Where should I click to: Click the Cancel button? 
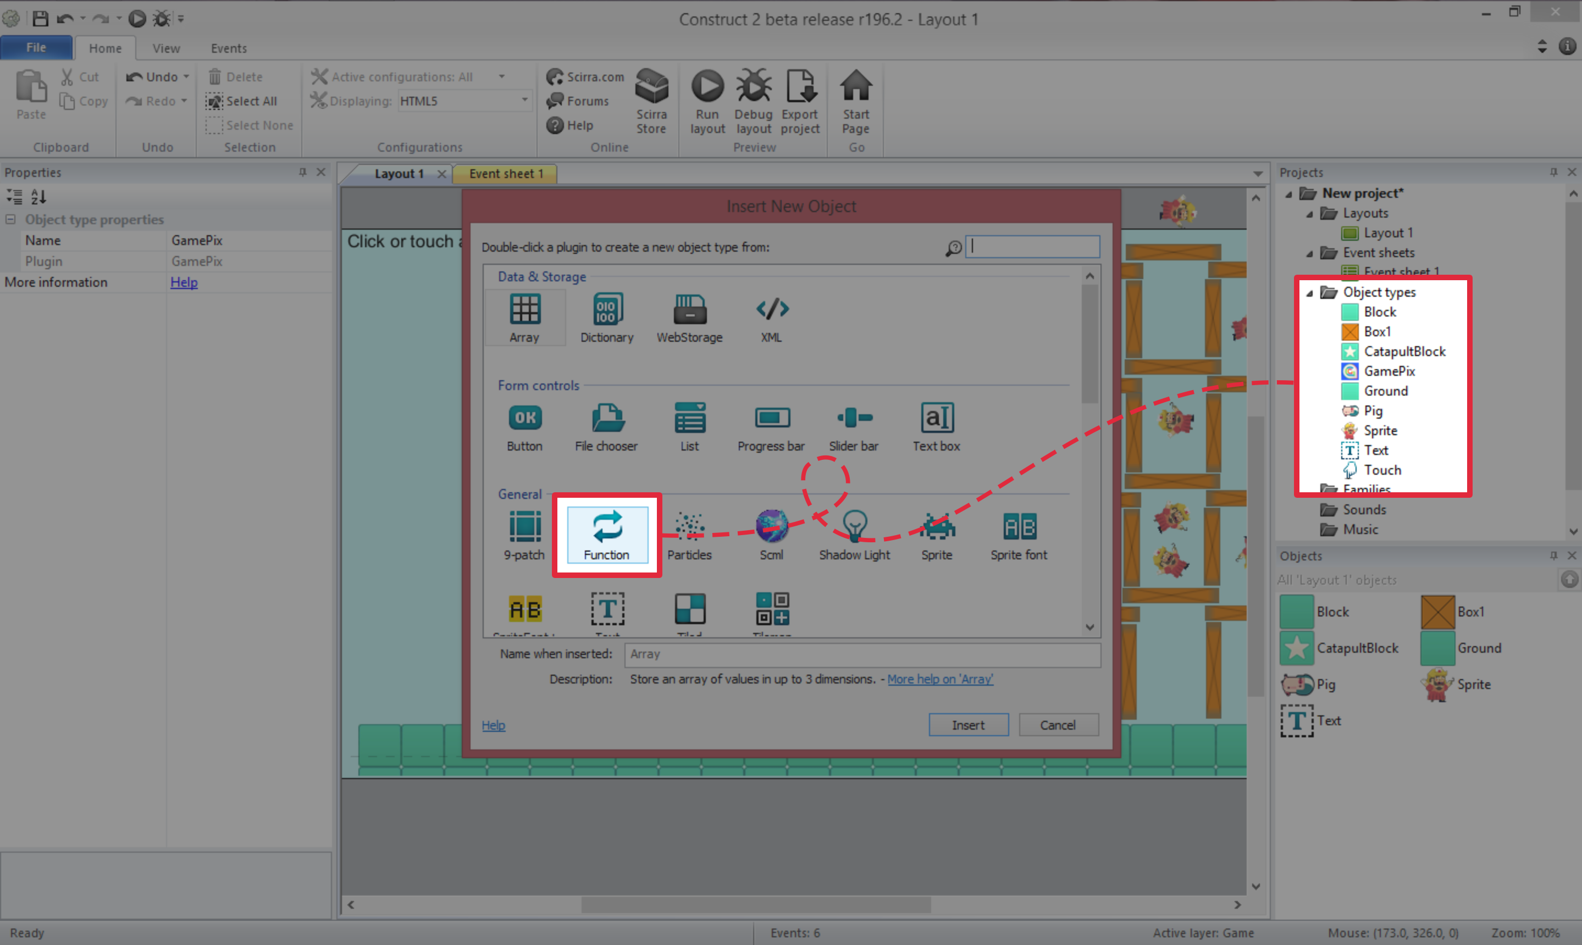click(x=1058, y=725)
